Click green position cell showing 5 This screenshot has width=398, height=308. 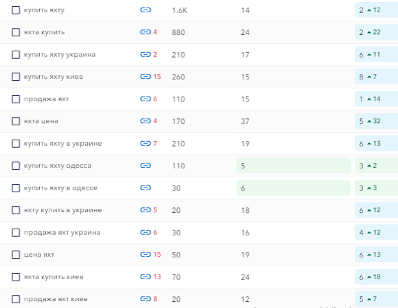tap(294, 166)
